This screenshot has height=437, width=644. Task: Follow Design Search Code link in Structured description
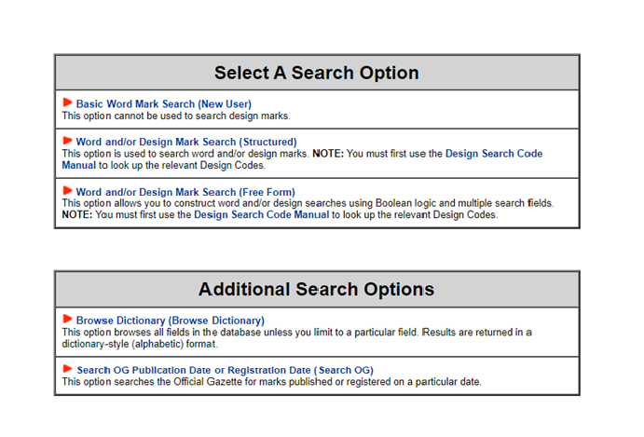click(x=494, y=154)
